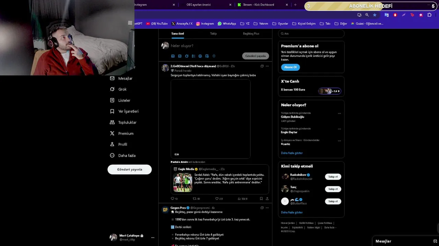Add a GIF in the composer

tap(180, 56)
